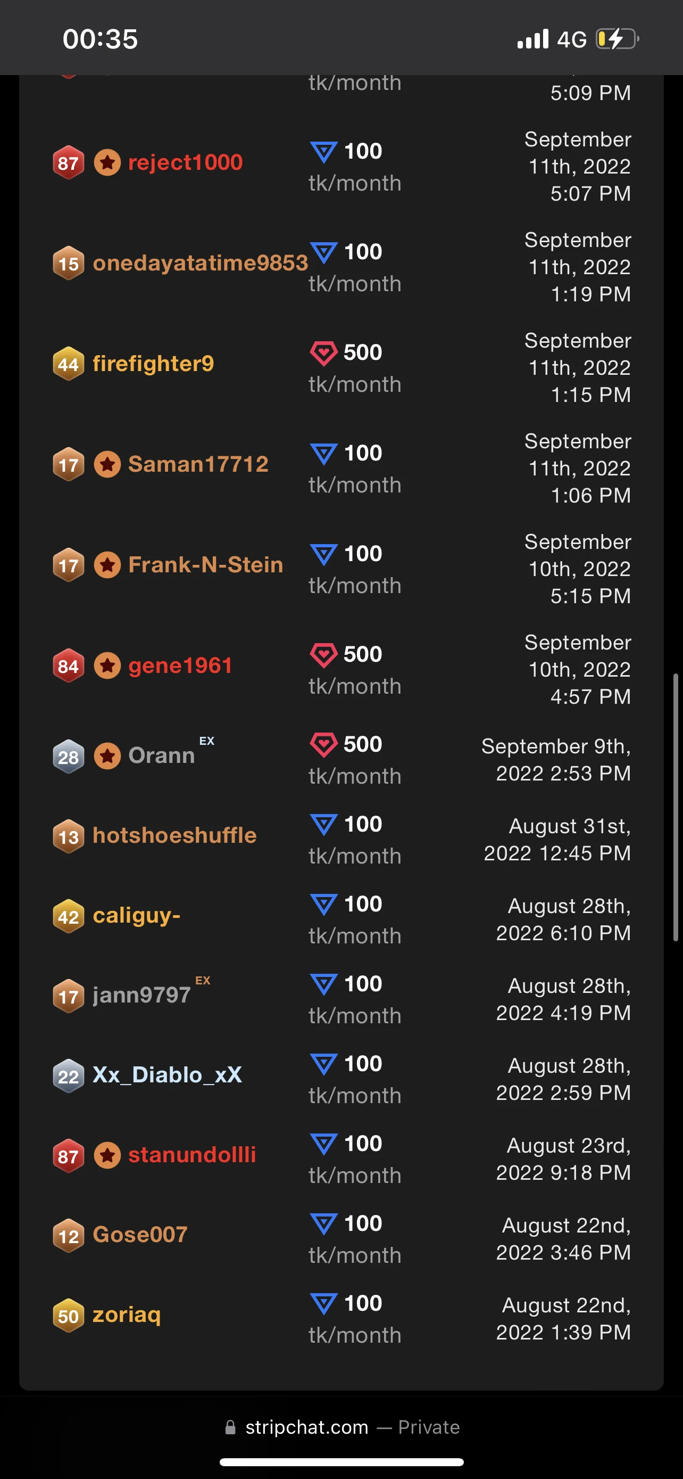The image size is (683, 1479).
Task: Open Frank-N-Stein's user profile
Action: (x=205, y=565)
